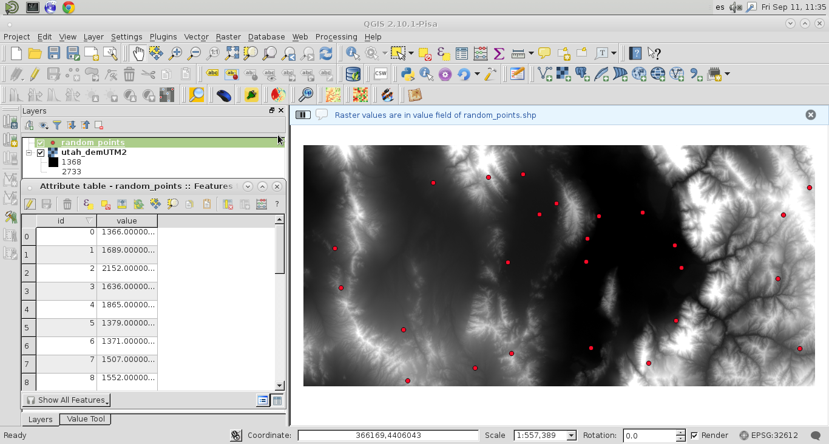Open the Scale dropdown
Image resolution: width=829 pixels, height=444 pixels.
coord(571,435)
